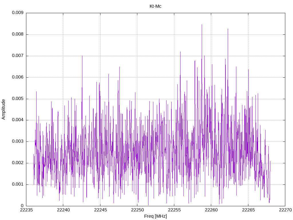
Task: Click the 0.007 y-axis tick label
Action: pos(18,56)
